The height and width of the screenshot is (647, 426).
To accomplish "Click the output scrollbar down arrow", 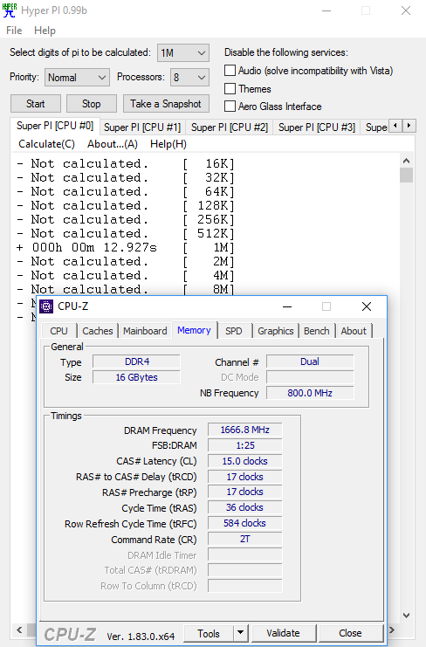I will point(406,616).
